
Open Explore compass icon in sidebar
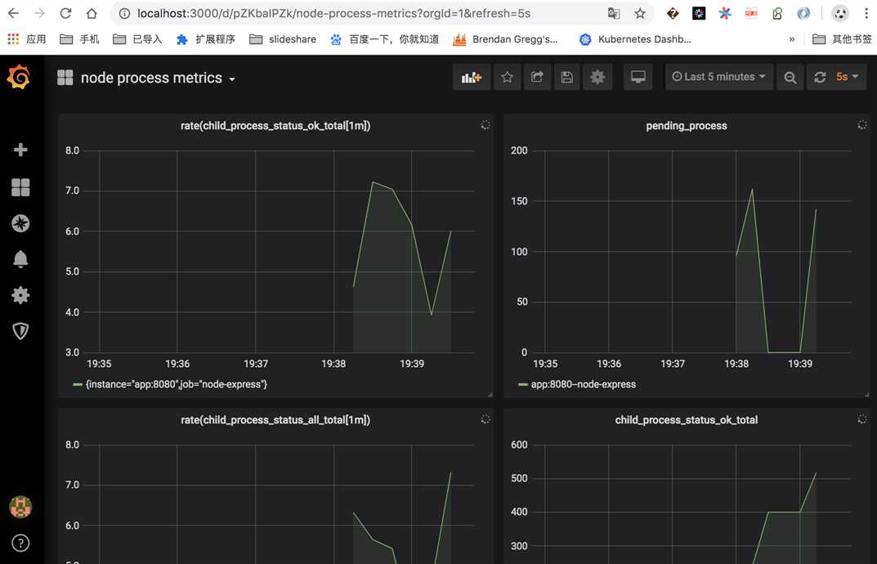tap(20, 223)
